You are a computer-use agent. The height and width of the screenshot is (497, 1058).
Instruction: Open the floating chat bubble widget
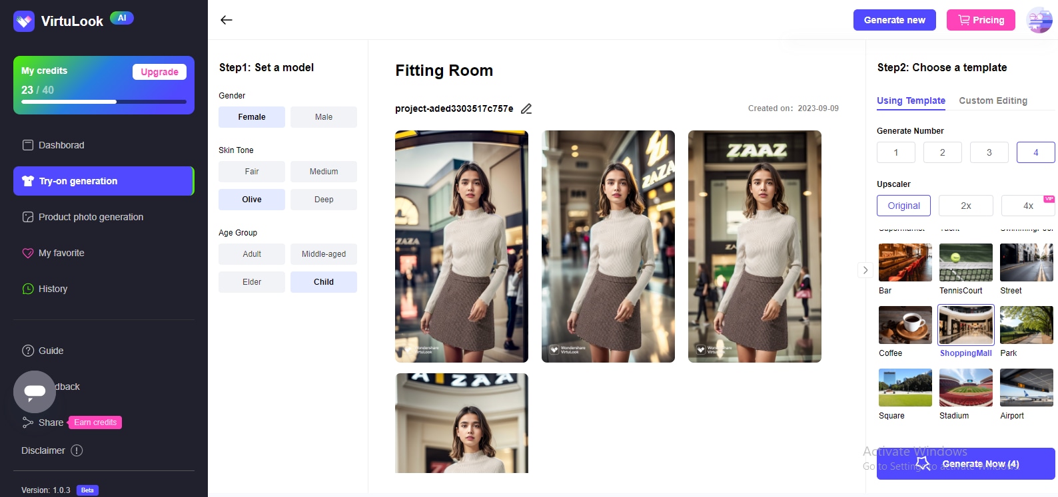point(35,392)
